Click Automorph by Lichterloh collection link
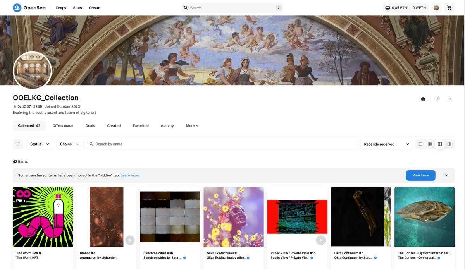This screenshot has height=269, width=465. pyautogui.click(x=98, y=258)
